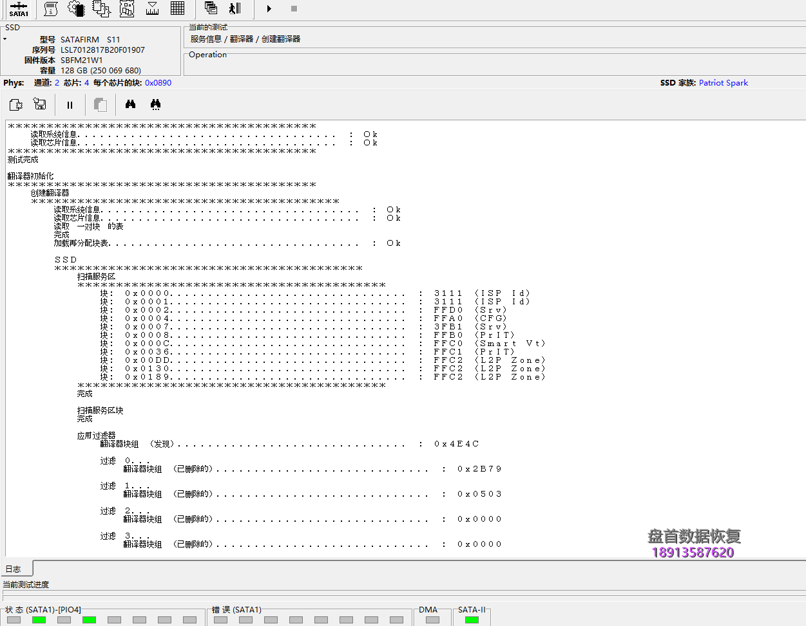Click the DMA status indicator
This screenshot has height=626, width=806.
pyautogui.click(x=433, y=620)
